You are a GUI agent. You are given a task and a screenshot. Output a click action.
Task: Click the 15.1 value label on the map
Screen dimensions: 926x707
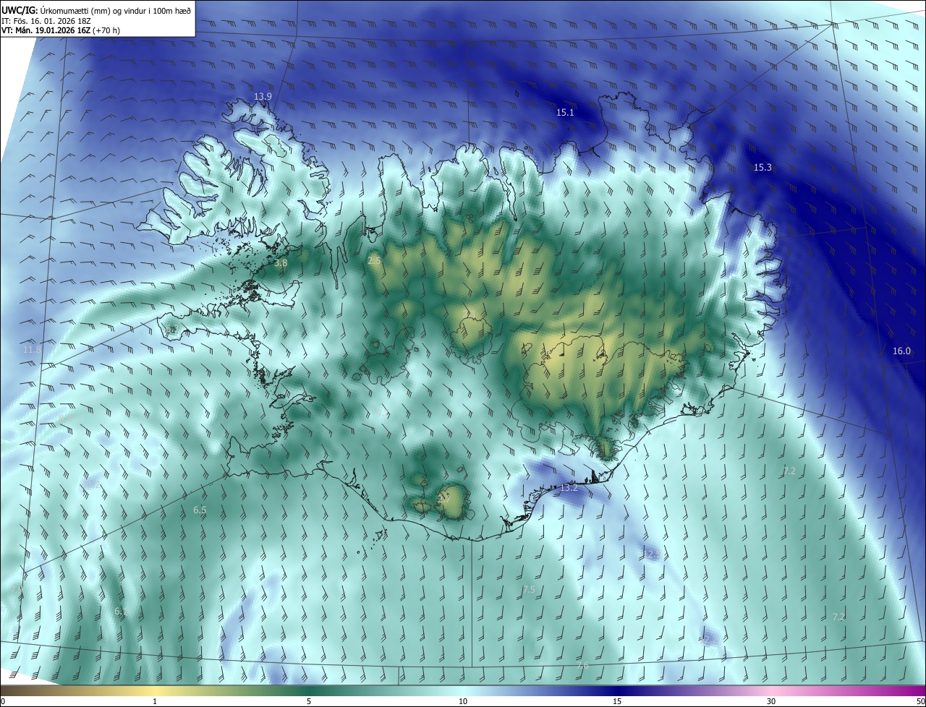coord(565,112)
